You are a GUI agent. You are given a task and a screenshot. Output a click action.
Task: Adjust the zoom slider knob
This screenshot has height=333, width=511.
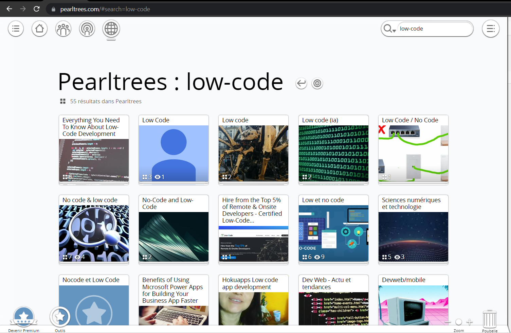459,322
